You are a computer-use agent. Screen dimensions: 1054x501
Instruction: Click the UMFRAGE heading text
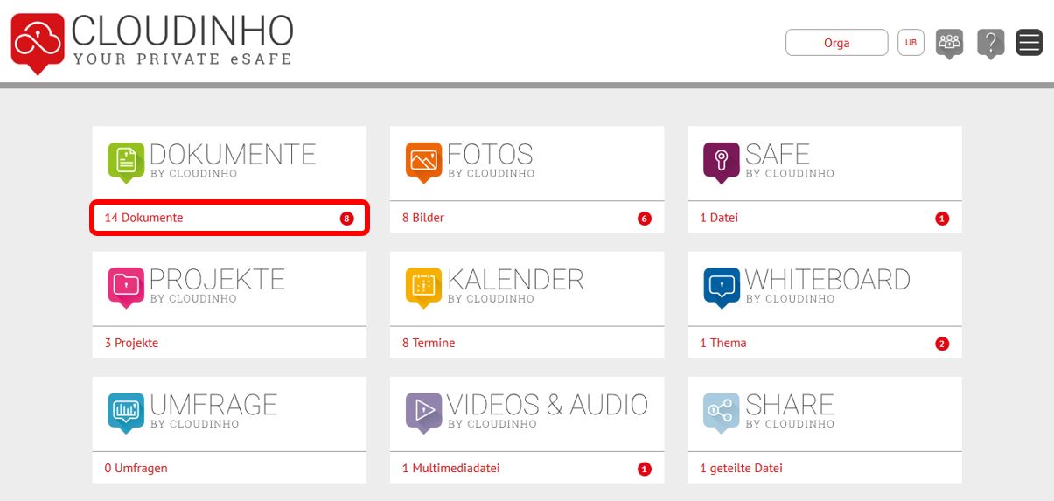pos(213,404)
